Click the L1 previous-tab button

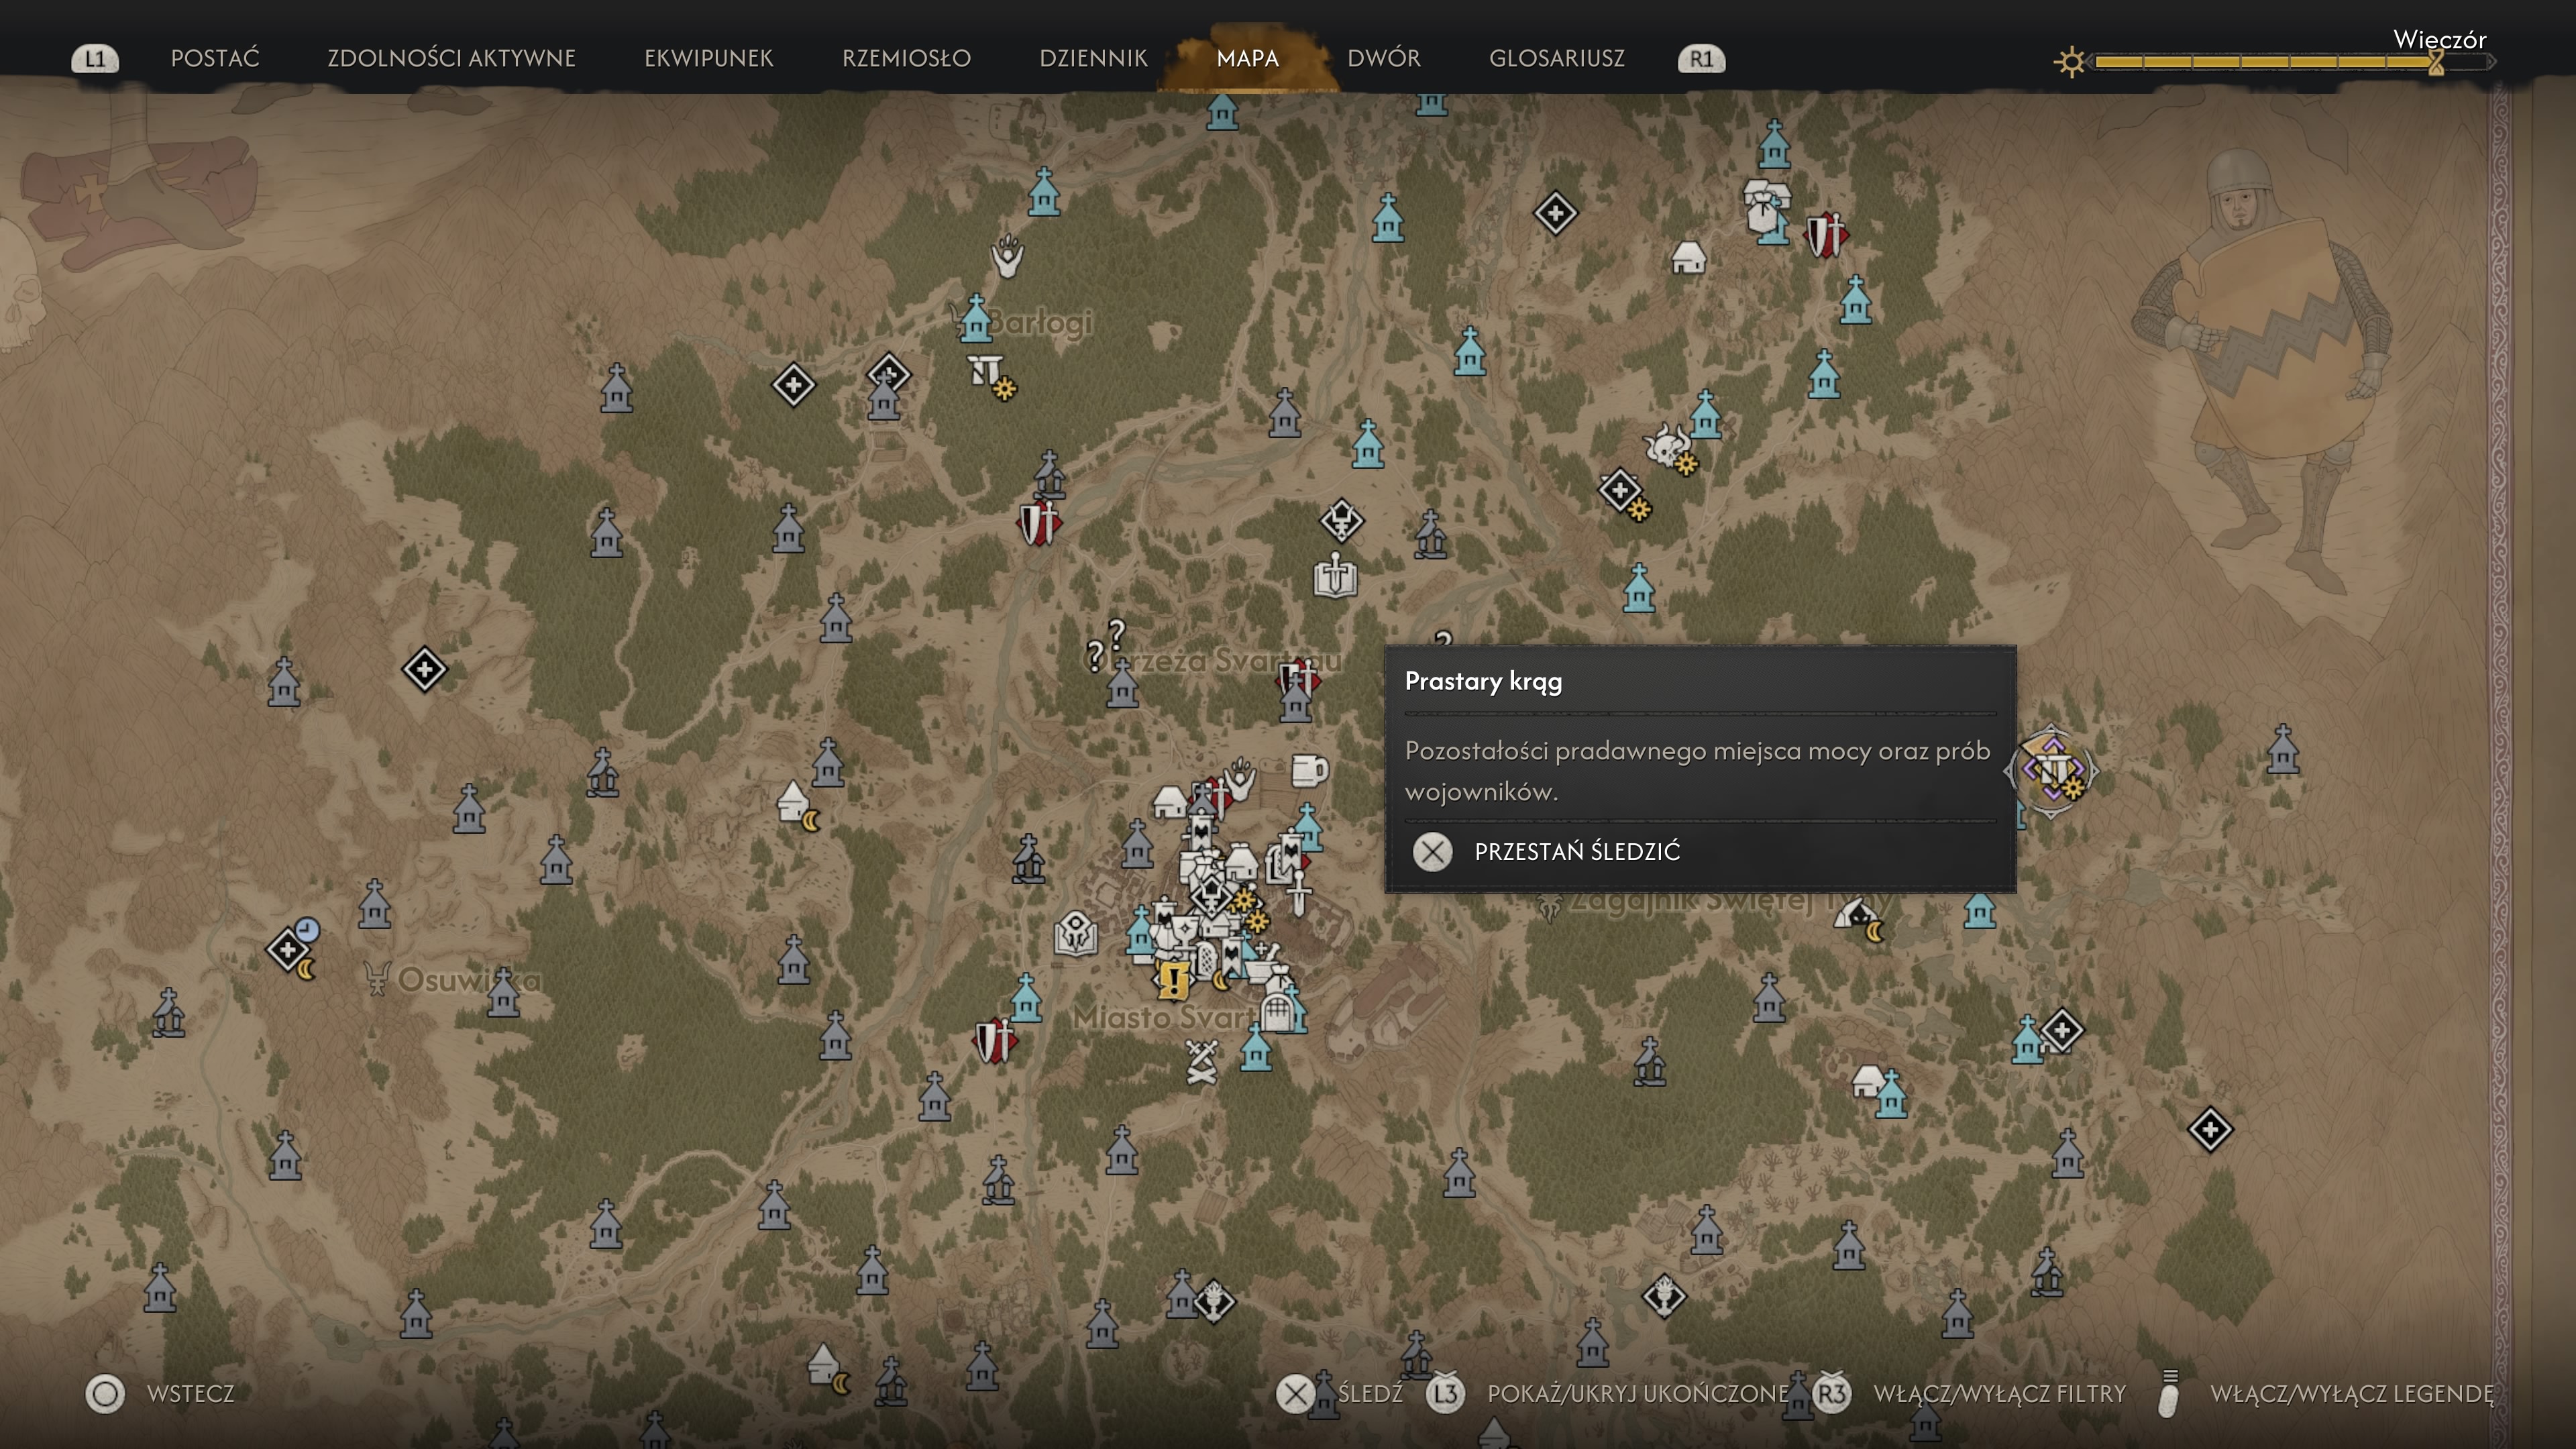(x=95, y=59)
